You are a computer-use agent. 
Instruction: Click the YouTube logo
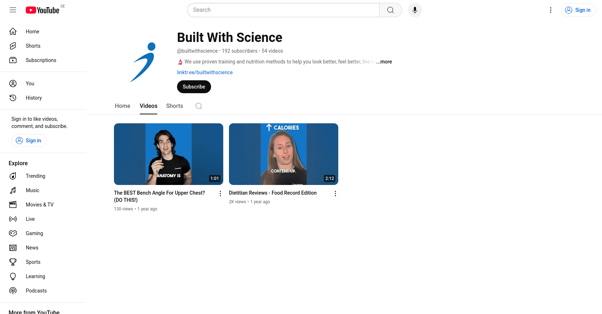click(43, 10)
